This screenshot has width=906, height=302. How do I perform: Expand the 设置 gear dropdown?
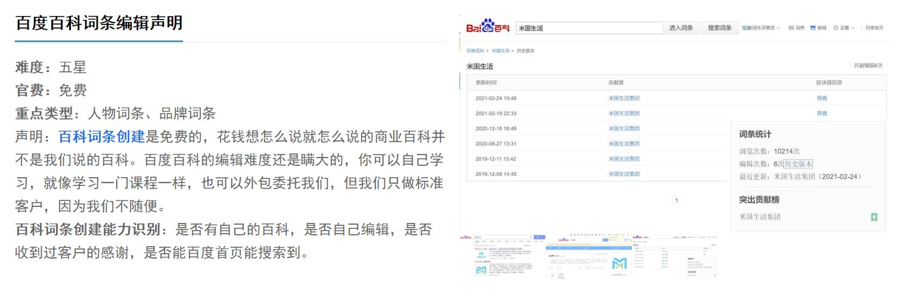coord(843,28)
